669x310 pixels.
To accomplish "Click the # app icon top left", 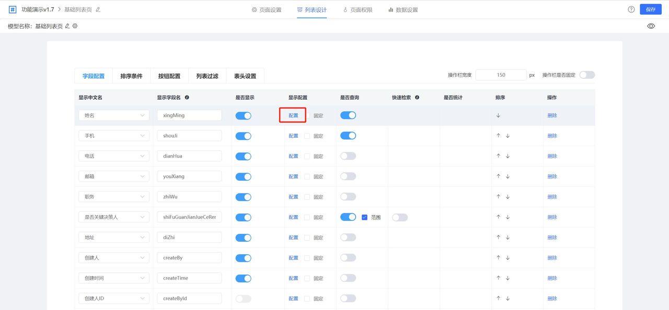I will coord(11,9).
